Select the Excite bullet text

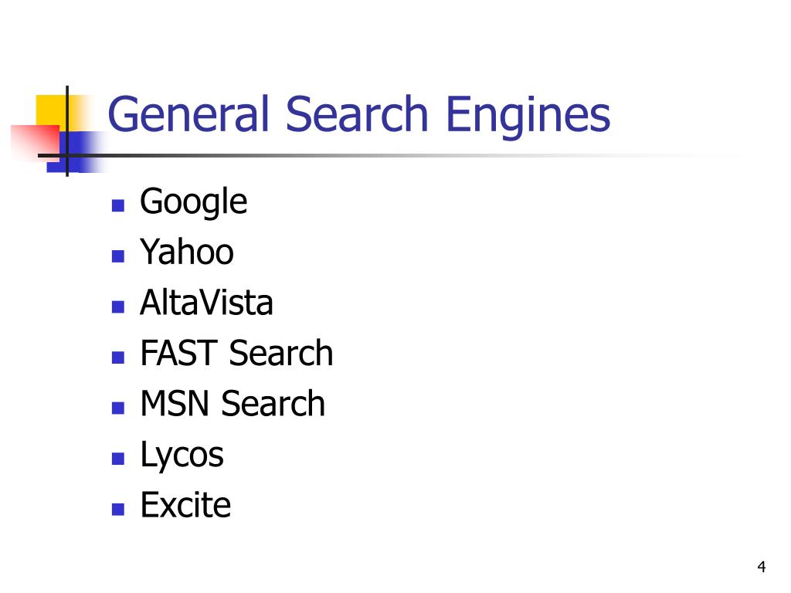click(185, 504)
